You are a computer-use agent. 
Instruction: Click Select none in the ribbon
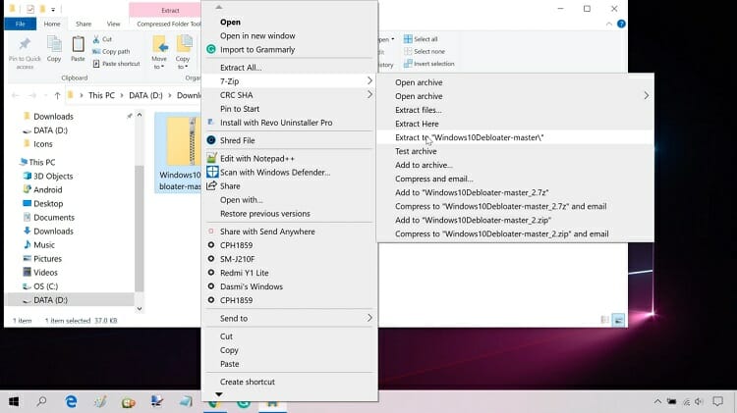(425, 52)
